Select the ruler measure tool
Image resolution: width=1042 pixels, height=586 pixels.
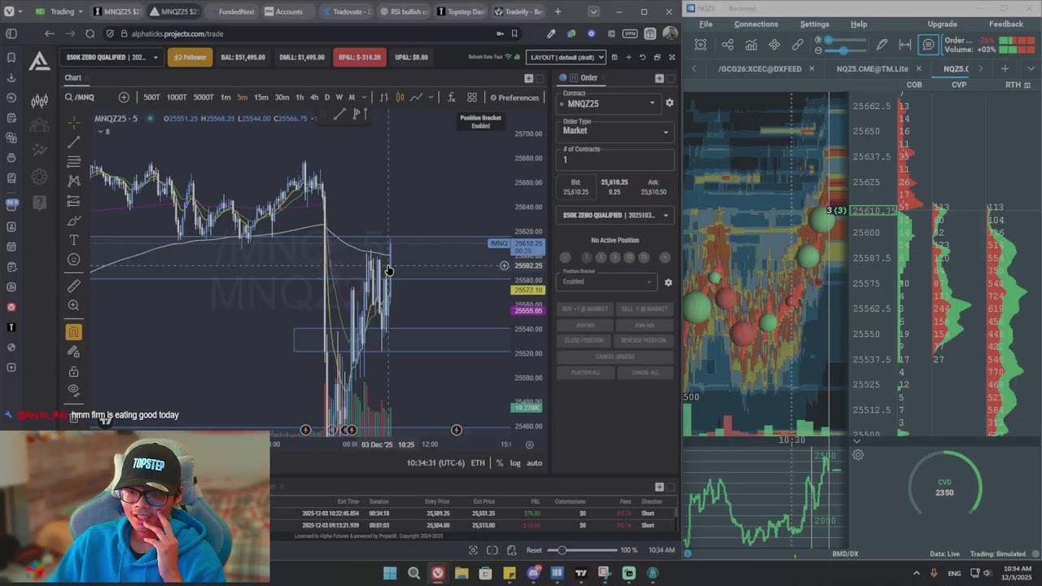tap(74, 286)
